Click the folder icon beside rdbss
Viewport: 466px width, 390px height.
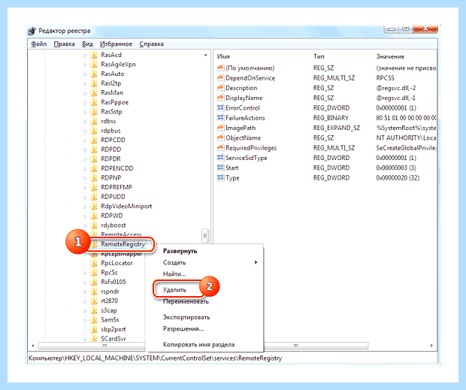[94, 121]
